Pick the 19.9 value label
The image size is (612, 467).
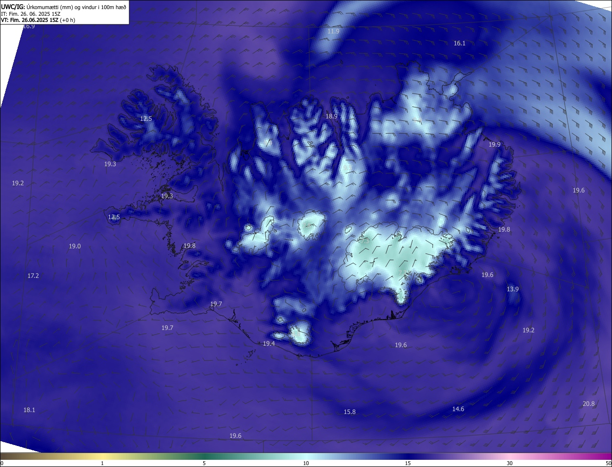point(494,144)
